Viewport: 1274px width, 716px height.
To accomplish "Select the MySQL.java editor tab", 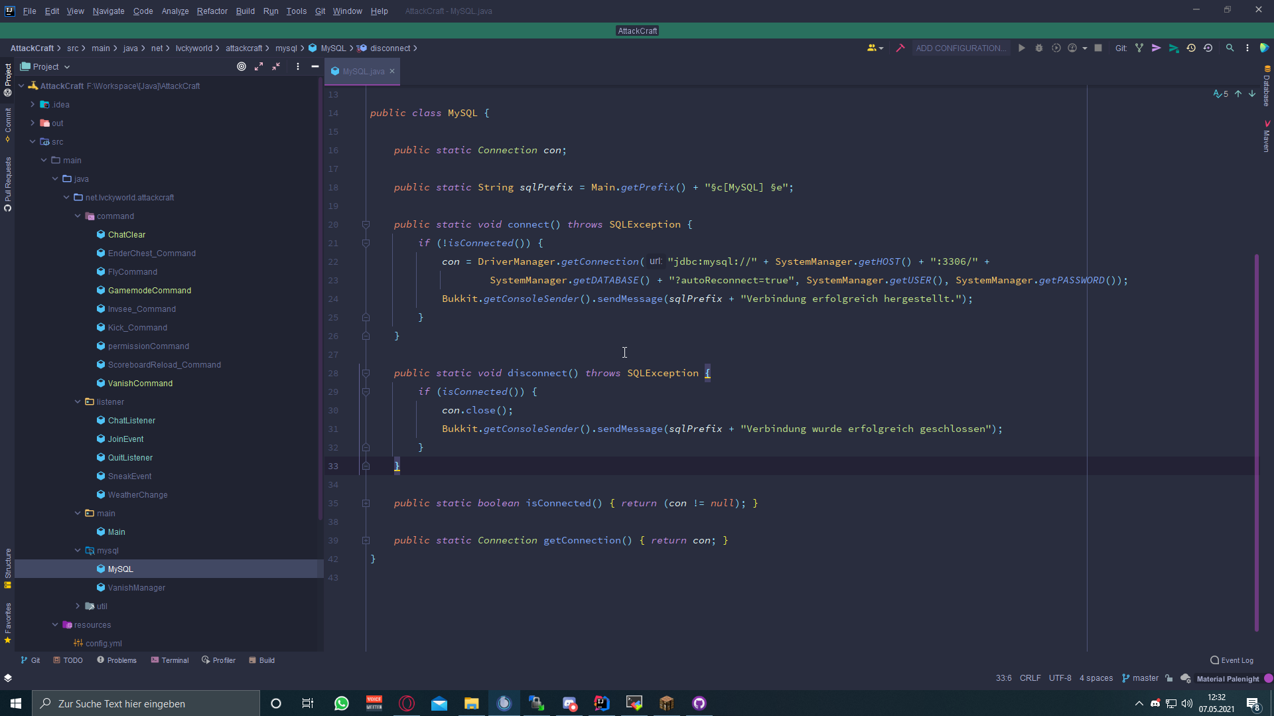I will [363, 71].
